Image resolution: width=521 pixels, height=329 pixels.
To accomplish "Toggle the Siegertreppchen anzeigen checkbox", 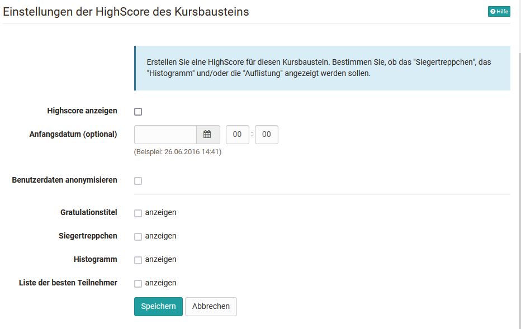I will (x=138, y=236).
